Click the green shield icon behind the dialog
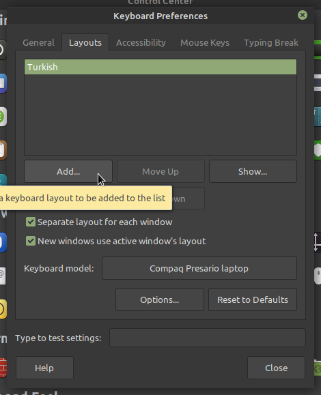This screenshot has height=395, width=321. point(318,150)
